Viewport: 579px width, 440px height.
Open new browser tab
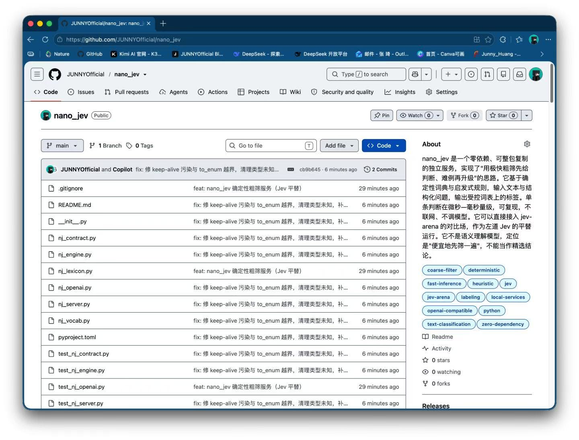(163, 23)
